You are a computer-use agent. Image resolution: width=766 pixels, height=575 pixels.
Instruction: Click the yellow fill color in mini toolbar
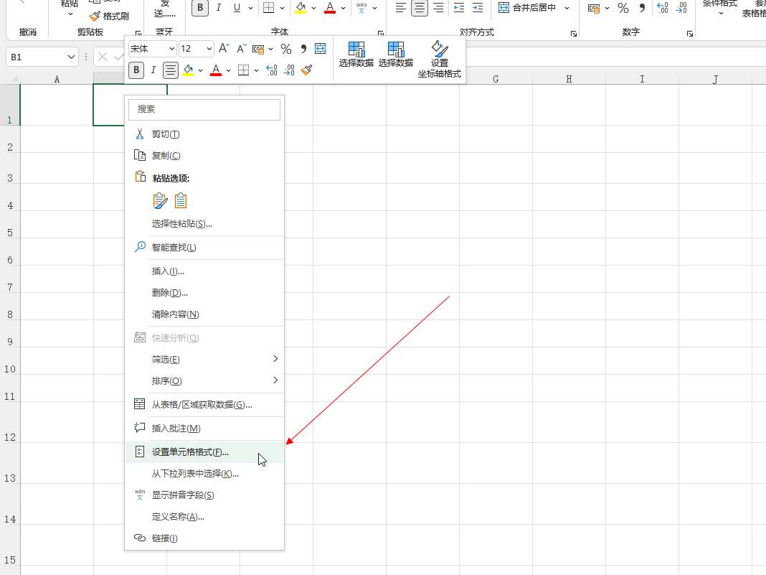tap(188, 70)
